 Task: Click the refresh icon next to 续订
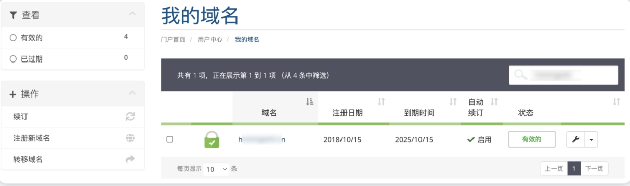coord(130,117)
